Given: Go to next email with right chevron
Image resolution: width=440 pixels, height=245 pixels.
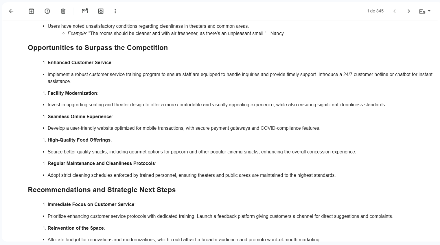Looking at the screenshot, I should click(408, 11).
